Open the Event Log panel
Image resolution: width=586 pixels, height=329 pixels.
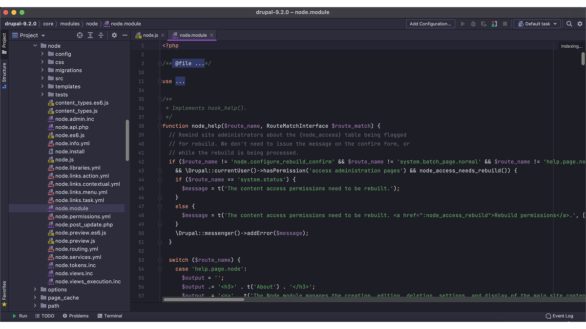pyautogui.click(x=560, y=316)
